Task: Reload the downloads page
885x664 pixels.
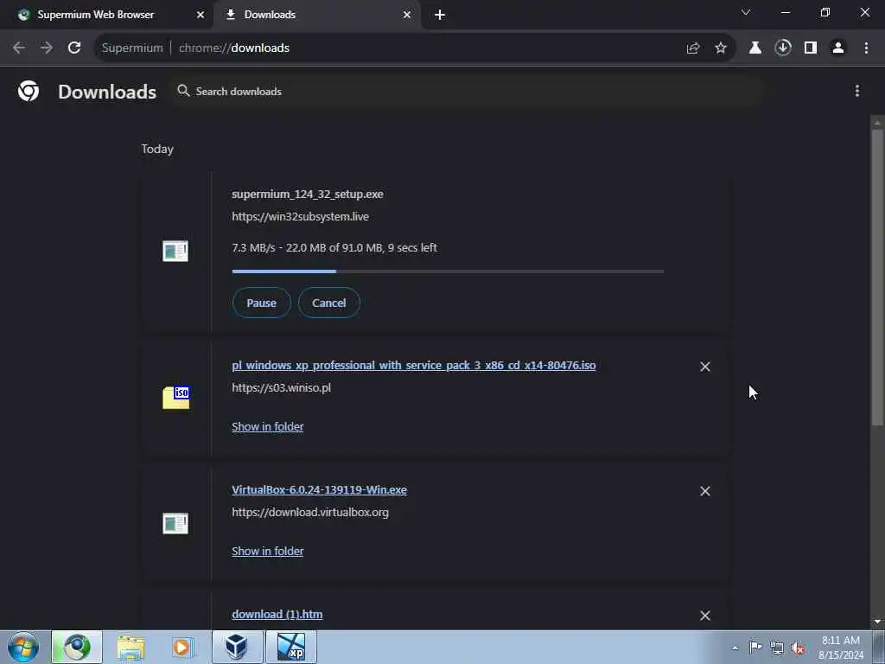Action: pyautogui.click(x=74, y=48)
